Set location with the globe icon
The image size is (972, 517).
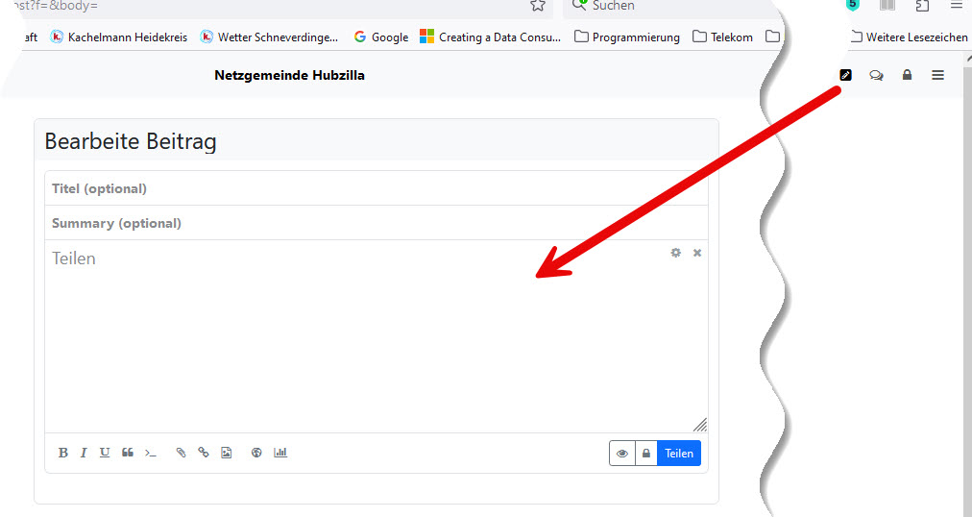pos(256,453)
